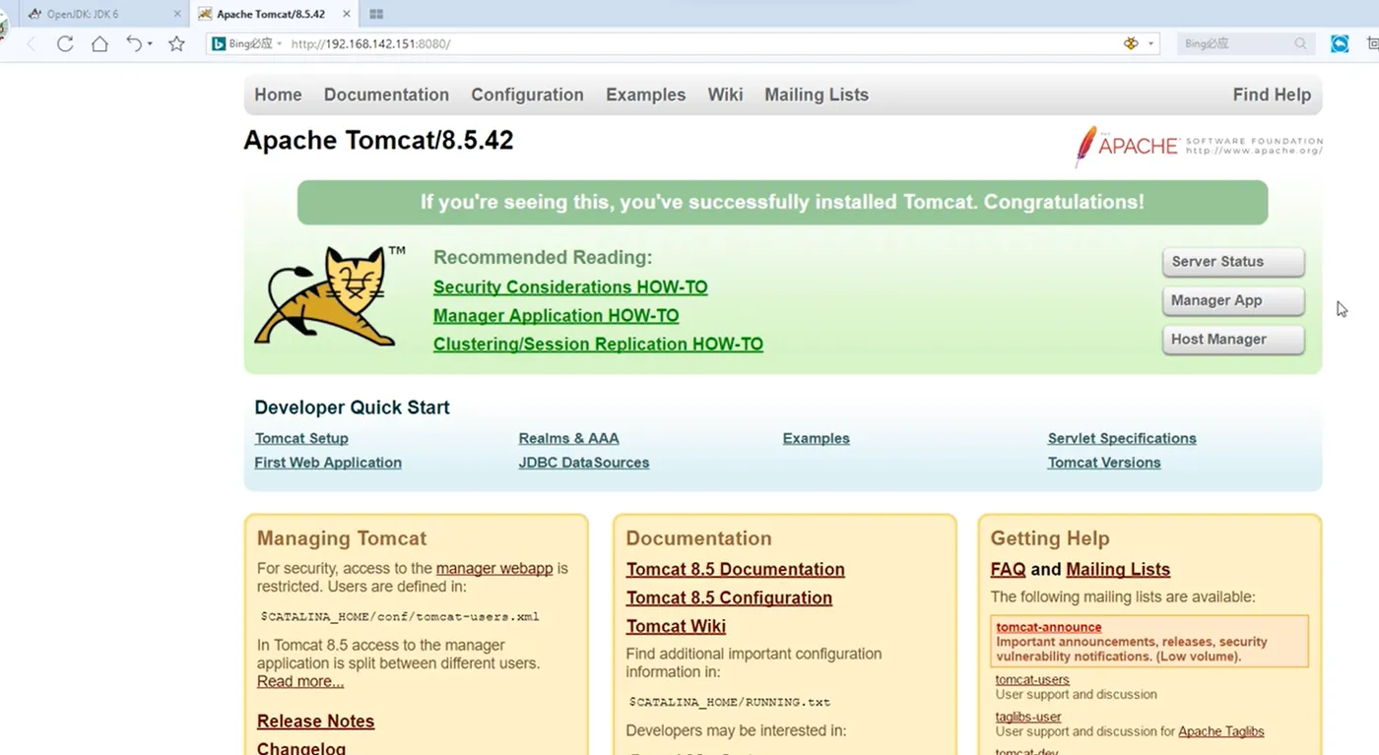This screenshot has width=1379, height=755.
Task: Open the Tomcat 8.5 Documentation link
Action: click(736, 569)
